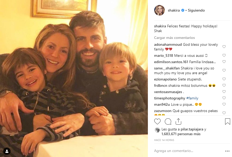Open the comment bubble icon
The height and width of the screenshot is (157, 232).
point(168,121)
